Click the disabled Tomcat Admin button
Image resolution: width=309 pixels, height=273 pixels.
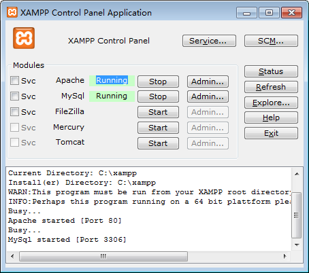[208, 143]
